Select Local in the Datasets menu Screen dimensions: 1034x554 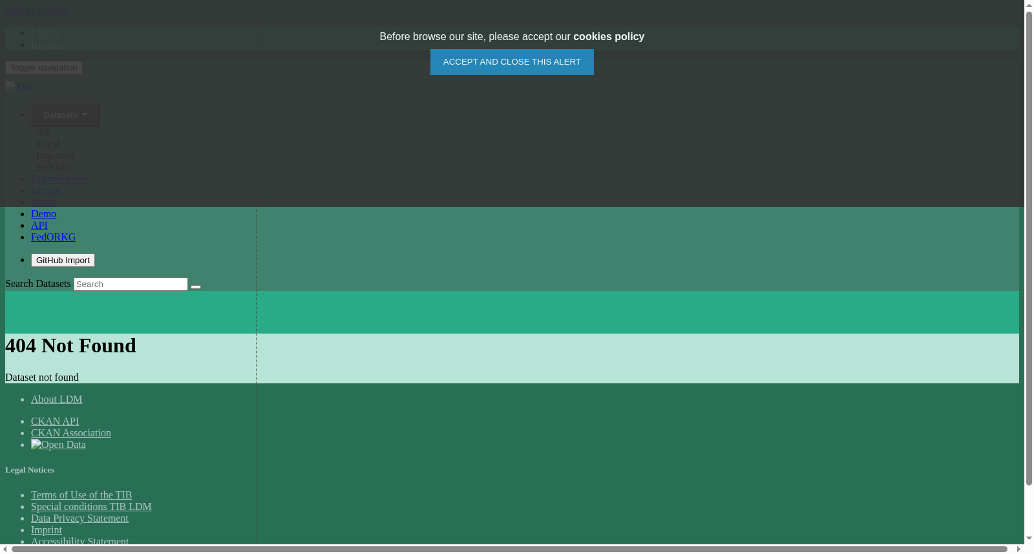pyautogui.click(x=48, y=144)
